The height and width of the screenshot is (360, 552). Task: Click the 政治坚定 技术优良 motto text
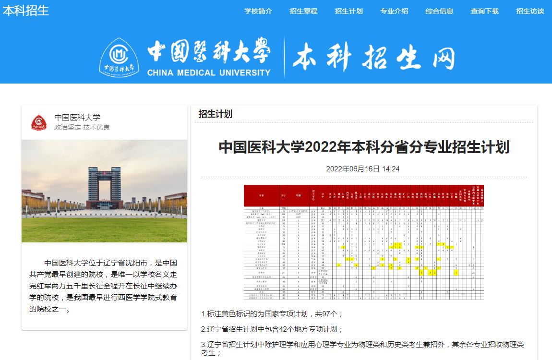point(82,127)
